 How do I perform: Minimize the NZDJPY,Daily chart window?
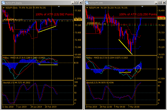[73, 3]
